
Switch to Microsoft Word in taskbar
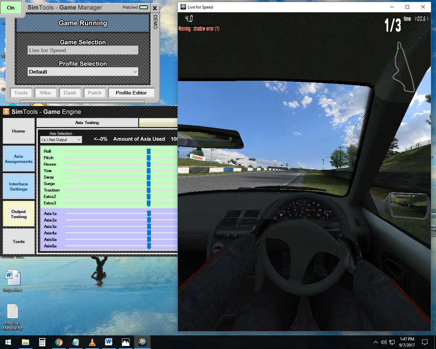tap(109, 342)
